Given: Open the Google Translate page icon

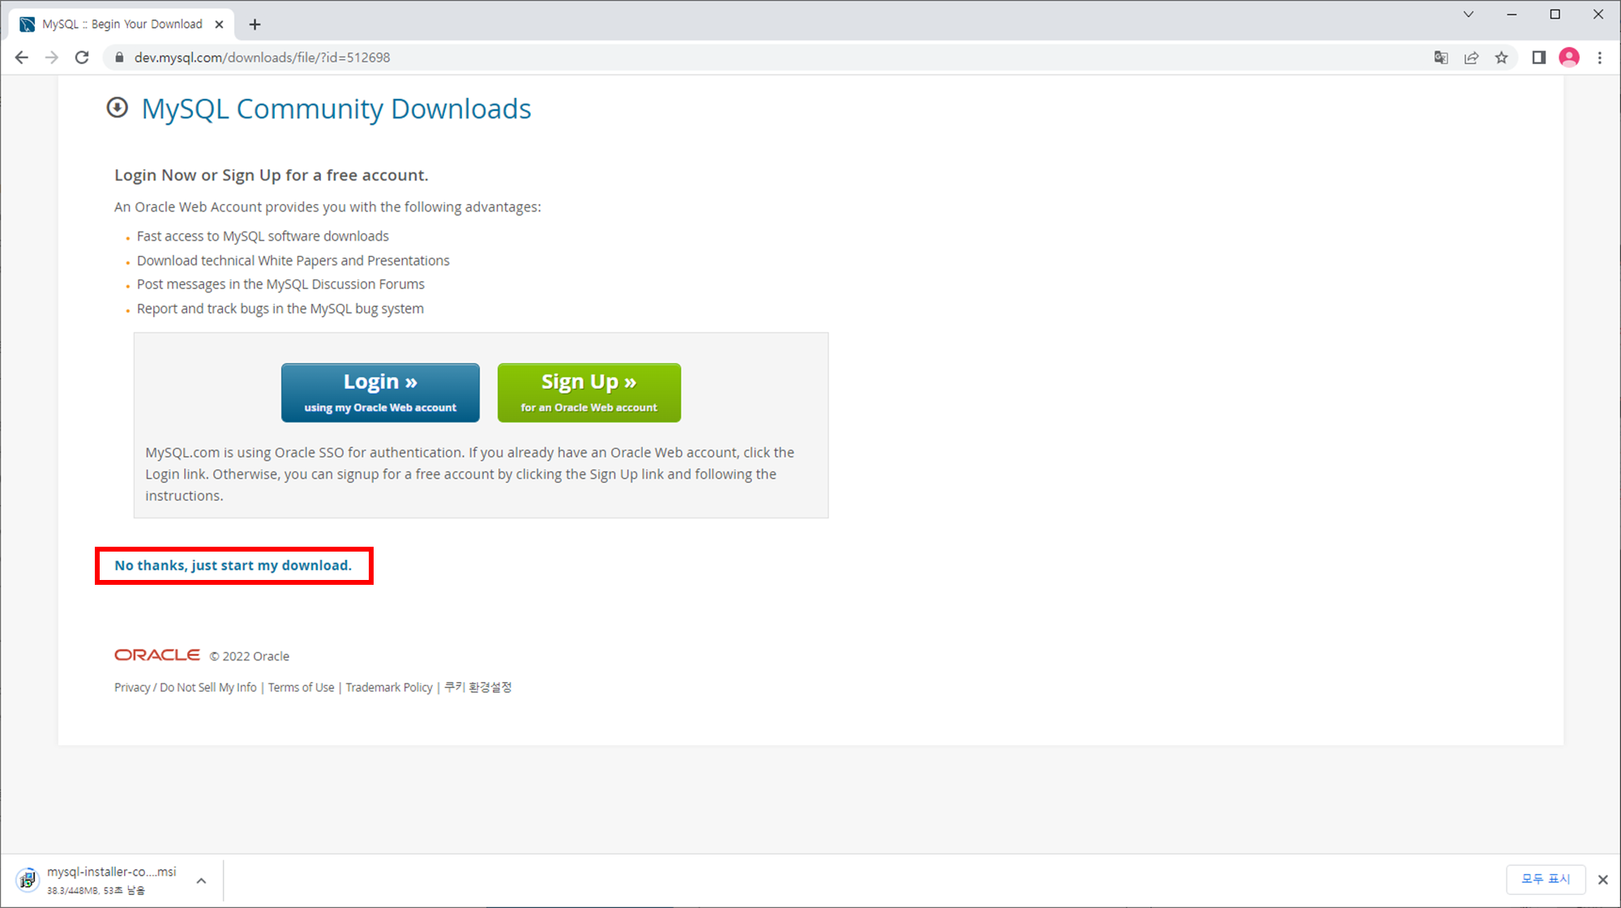Looking at the screenshot, I should click(1440, 58).
